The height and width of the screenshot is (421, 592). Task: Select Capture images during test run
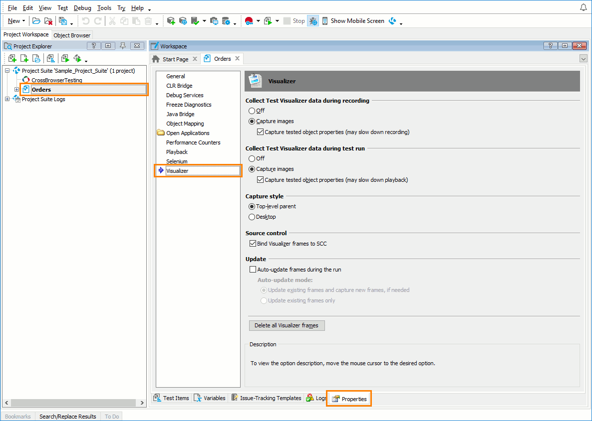pyautogui.click(x=252, y=169)
